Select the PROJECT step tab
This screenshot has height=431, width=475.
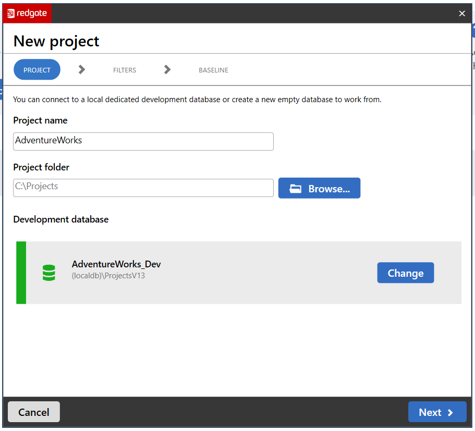pyautogui.click(x=37, y=70)
